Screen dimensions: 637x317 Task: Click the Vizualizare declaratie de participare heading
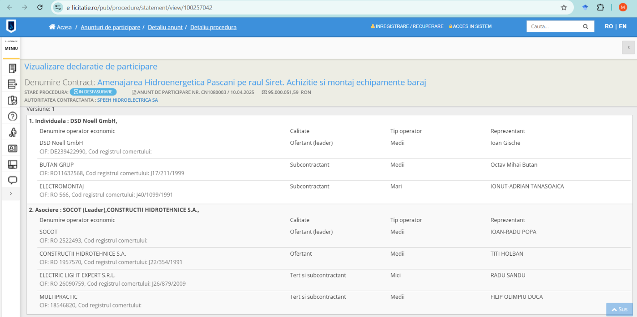click(x=91, y=67)
